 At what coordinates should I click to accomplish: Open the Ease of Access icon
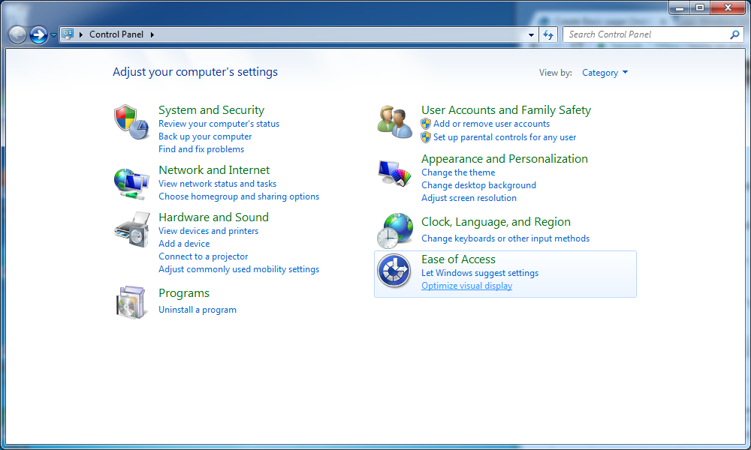(394, 271)
